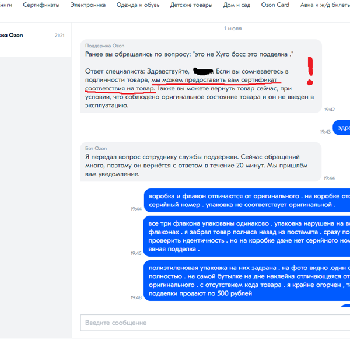
Task: Click the blue message about полиэтиленовая упаковка
Action: coord(247,281)
